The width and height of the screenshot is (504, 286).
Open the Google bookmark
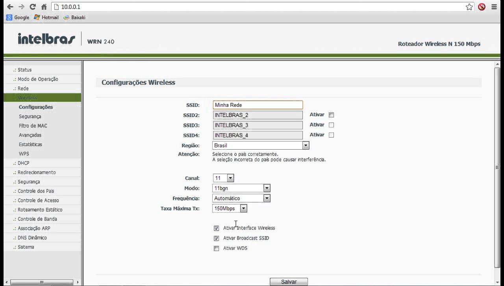coord(18,17)
